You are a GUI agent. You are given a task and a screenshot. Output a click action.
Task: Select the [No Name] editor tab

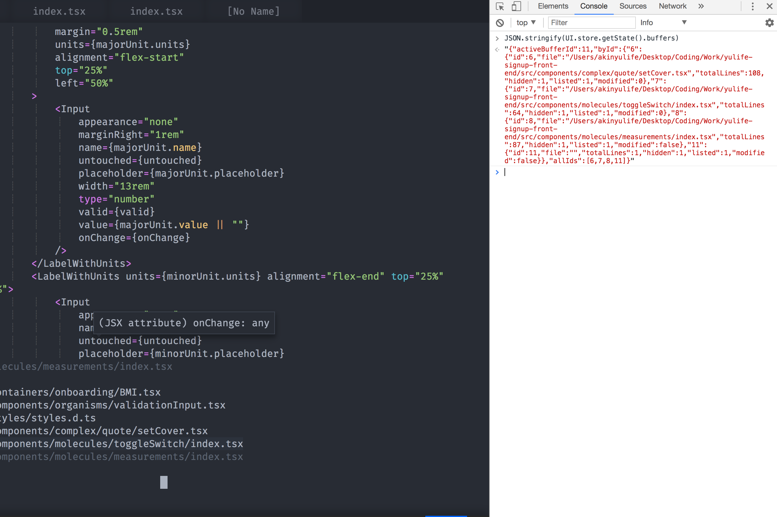point(253,12)
